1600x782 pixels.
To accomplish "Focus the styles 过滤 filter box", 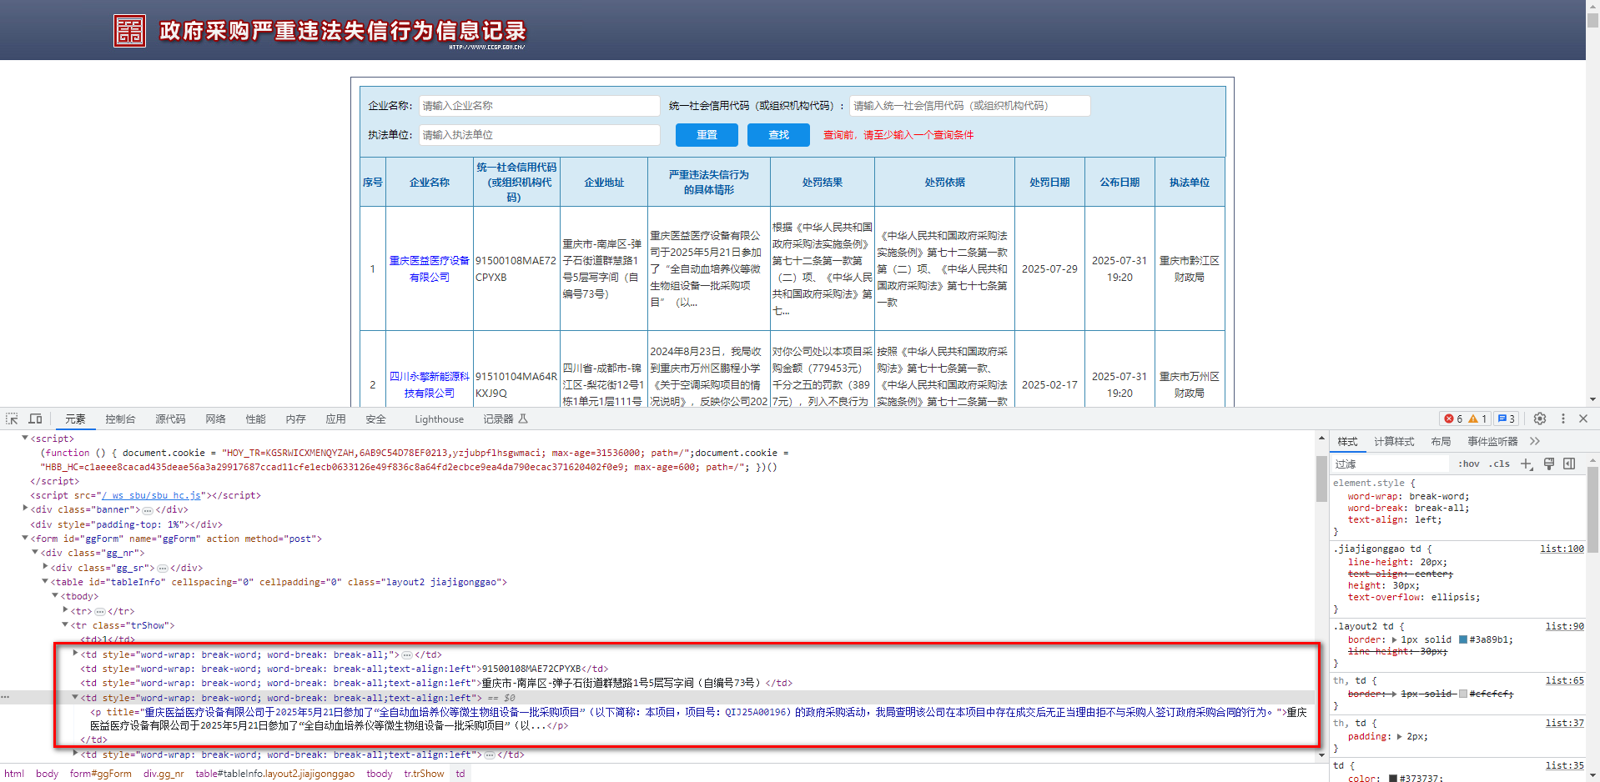I will click(1390, 464).
